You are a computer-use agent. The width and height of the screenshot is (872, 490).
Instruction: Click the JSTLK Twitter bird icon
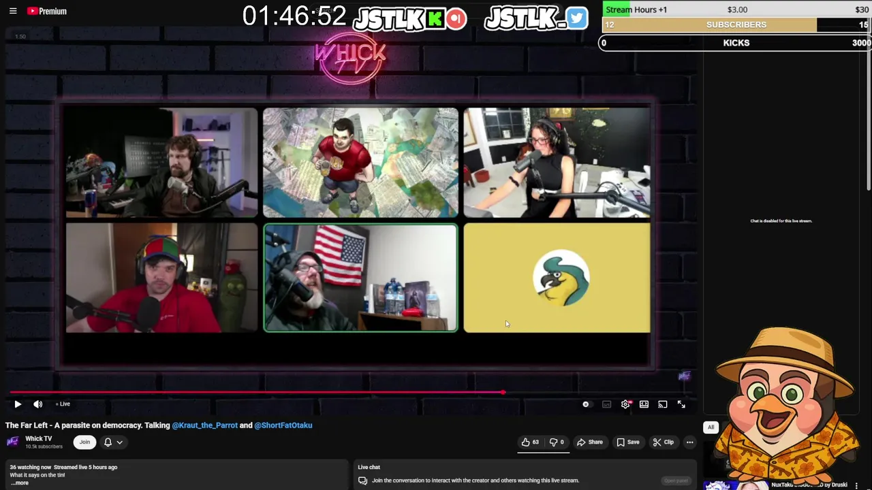pyautogui.click(x=576, y=18)
